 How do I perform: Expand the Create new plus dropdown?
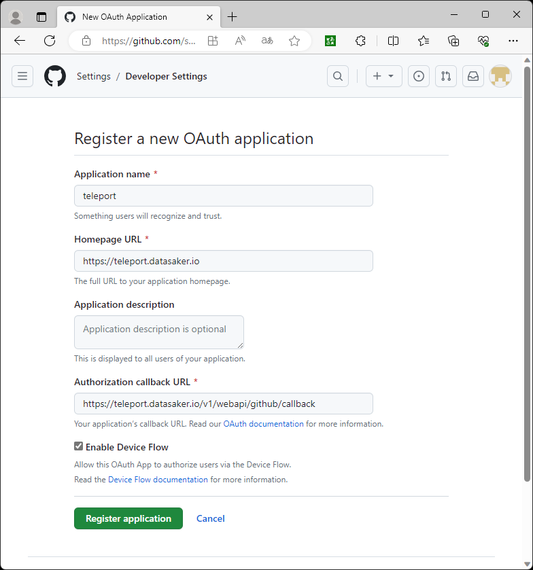[383, 76]
